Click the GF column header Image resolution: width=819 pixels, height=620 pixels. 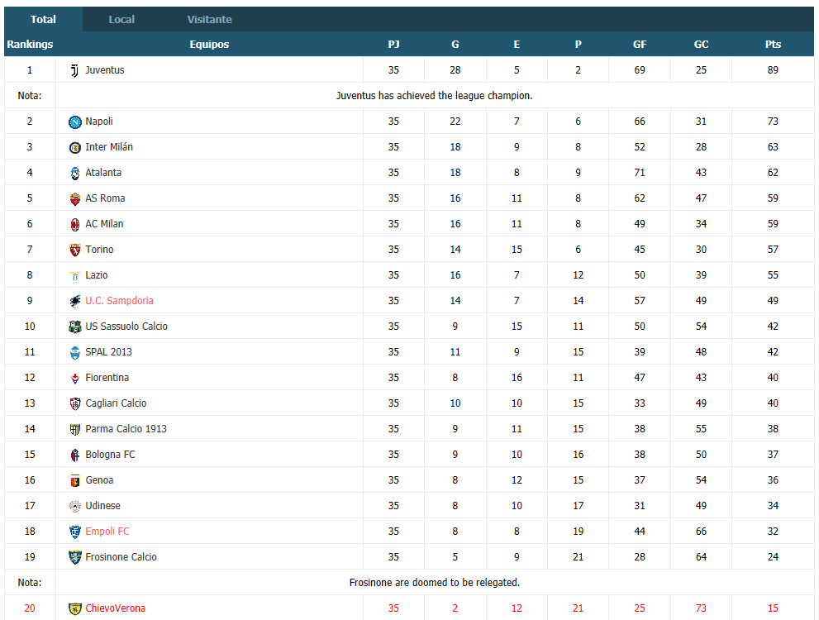point(640,44)
